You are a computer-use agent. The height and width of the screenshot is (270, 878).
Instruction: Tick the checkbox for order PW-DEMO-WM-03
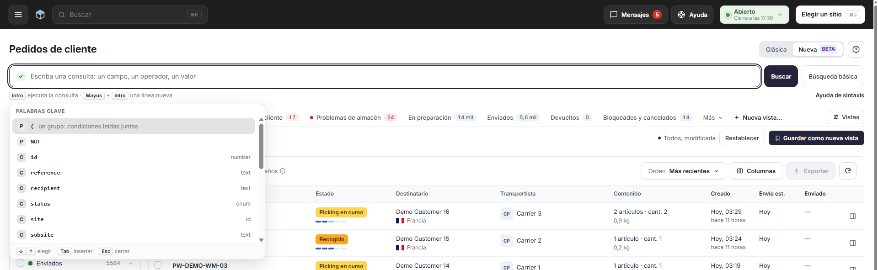pos(158,265)
